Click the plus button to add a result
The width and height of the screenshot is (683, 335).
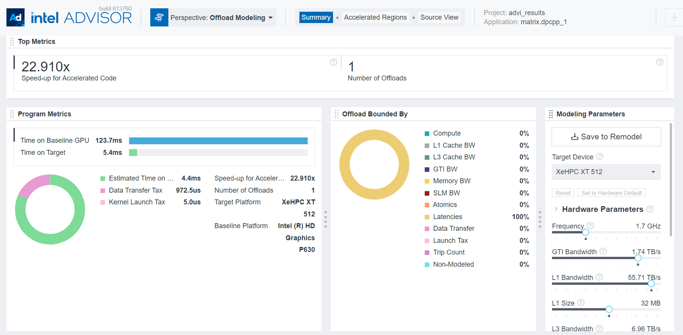(x=674, y=17)
